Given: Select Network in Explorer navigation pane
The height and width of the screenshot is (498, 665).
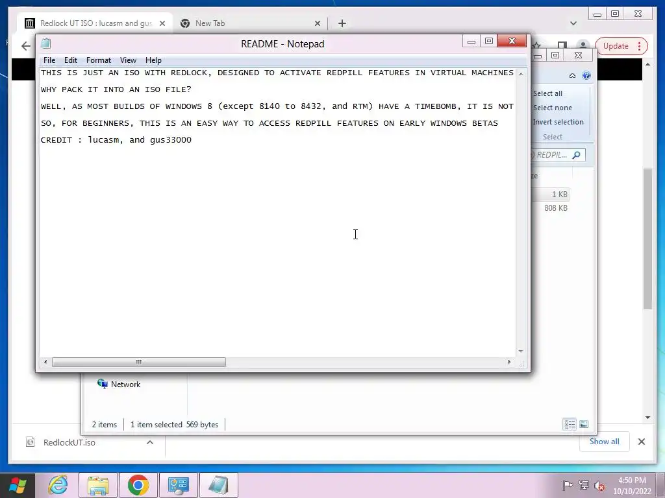Looking at the screenshot, I should click(119, 384).
